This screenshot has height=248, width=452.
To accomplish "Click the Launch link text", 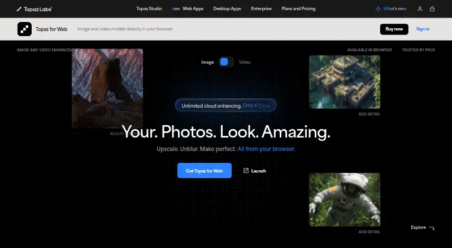I will pos(259,171).
